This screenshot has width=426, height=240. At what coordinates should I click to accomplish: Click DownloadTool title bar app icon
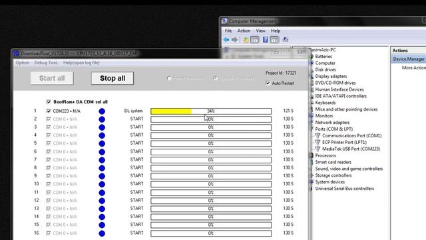pos(16,53)
